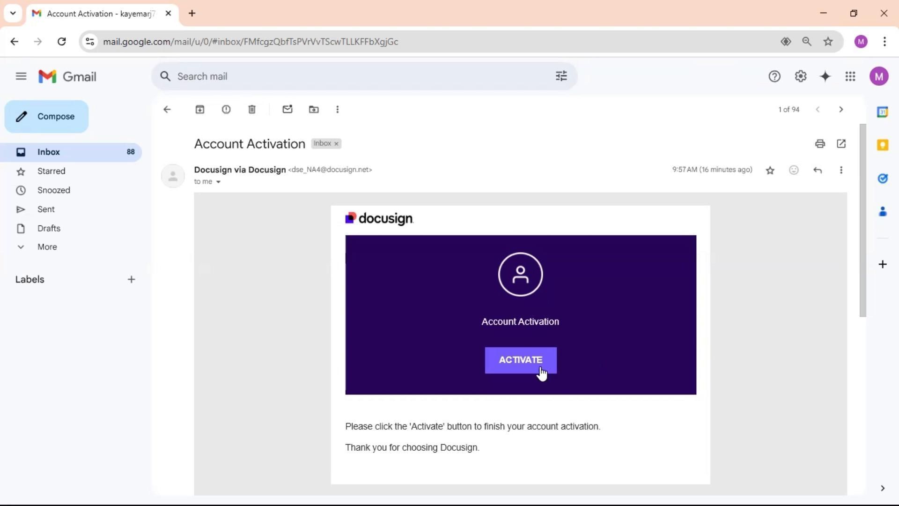Compose a new email
The width and height of the screenshot is (899, 506).
pos(46,117)
